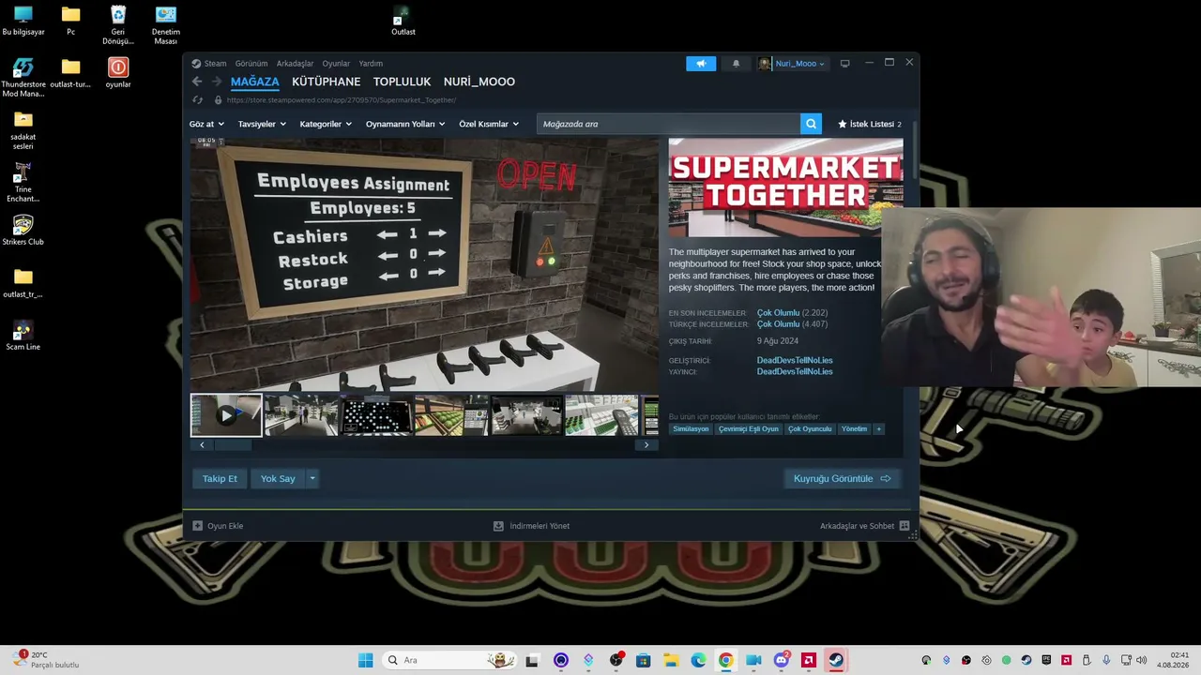Viewport: 1201px width, 675px height.
Task: Open the Geri Dönüşüm recycle bin icon
Action: pos(118,25)
